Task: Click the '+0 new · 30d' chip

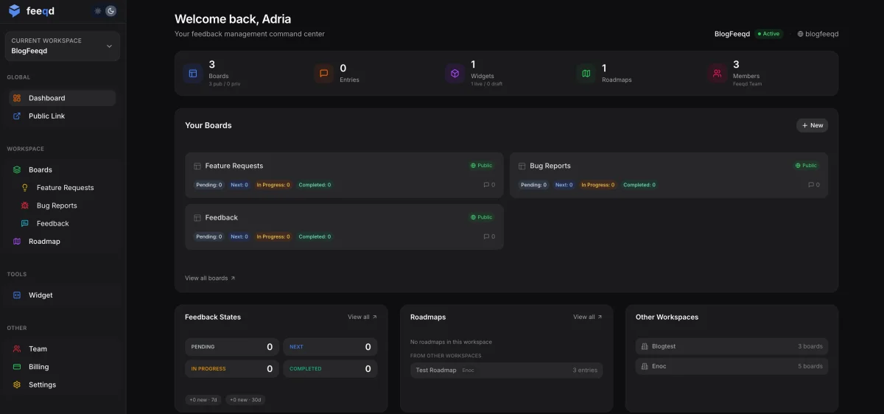Action: click(245, 400)
